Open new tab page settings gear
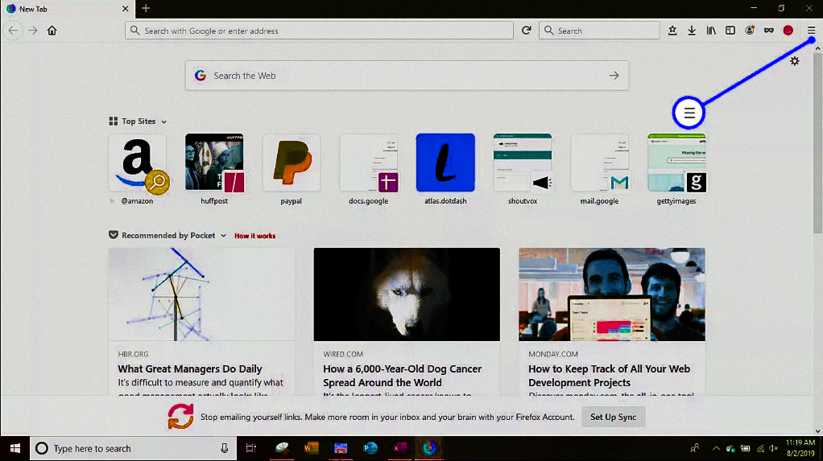Viewport: 823px width, 461px height. click(x=795, y=61)
